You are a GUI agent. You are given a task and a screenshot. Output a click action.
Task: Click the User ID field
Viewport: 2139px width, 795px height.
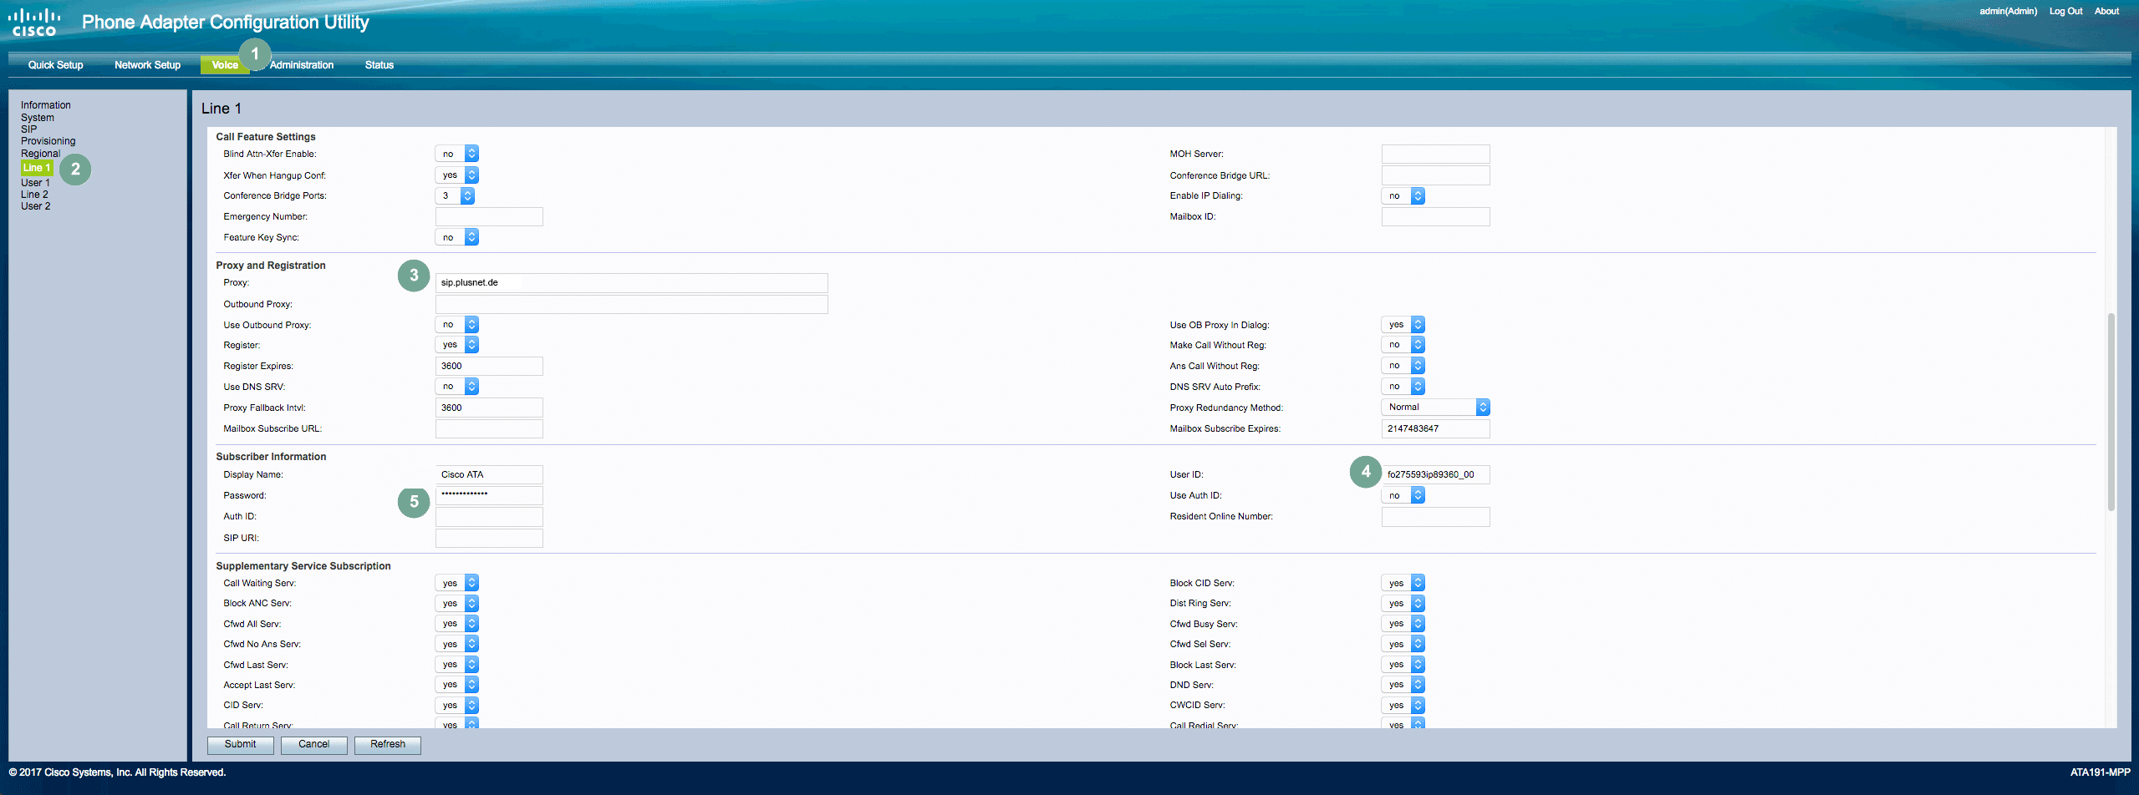pos(1435,474)
